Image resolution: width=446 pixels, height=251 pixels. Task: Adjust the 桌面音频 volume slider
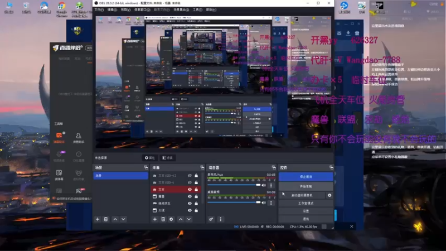[x=234, y=202]
